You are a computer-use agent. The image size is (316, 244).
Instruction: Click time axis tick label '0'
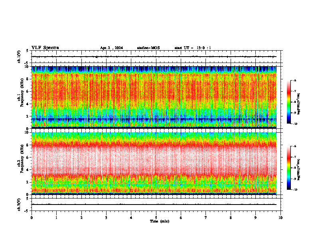32,218
